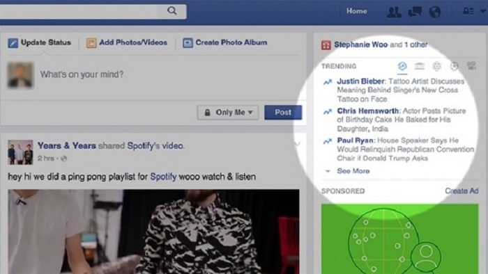Select the Update Status tab
The image size is (488, 274).
[x=46, y=42]
